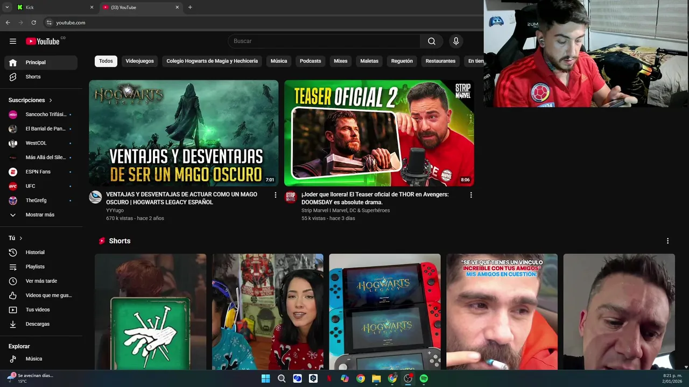Open Hogwarts Legacy mago oscuro thumbnail
The image size is (689, 387).
(184, 133)
